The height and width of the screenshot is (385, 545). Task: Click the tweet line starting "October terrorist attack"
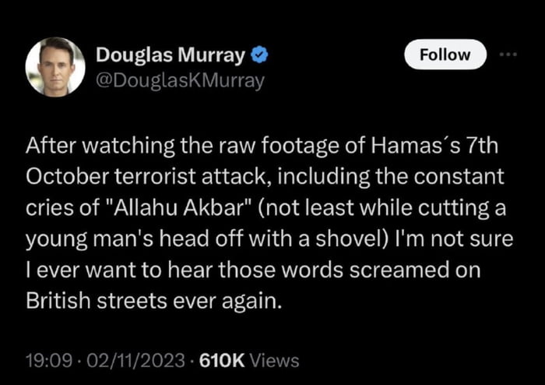265,176
